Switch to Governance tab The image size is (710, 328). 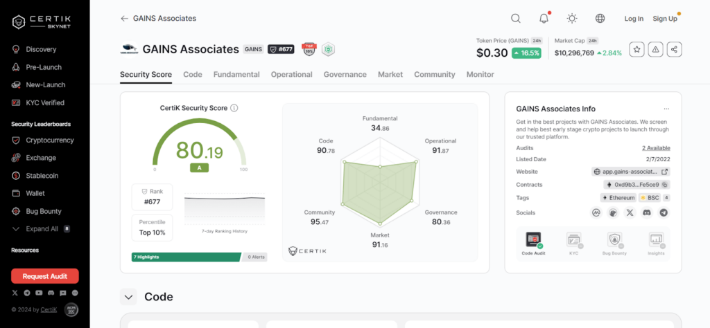[345, 75]
